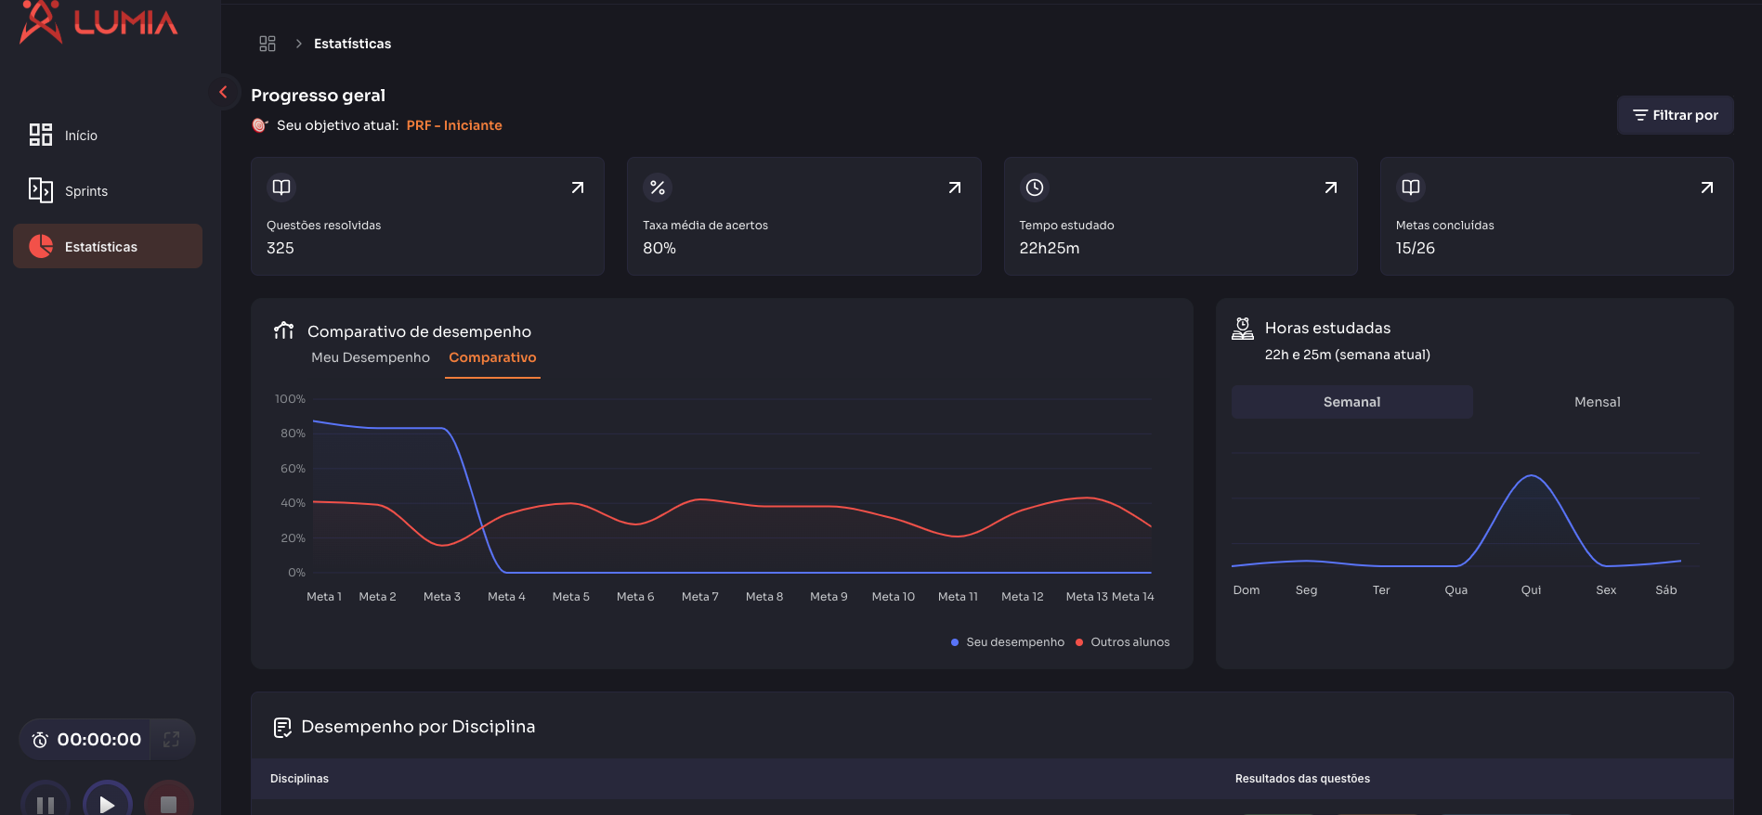Toggle Outros alunos legend series
The image size is (1762, 815).
1122,642
